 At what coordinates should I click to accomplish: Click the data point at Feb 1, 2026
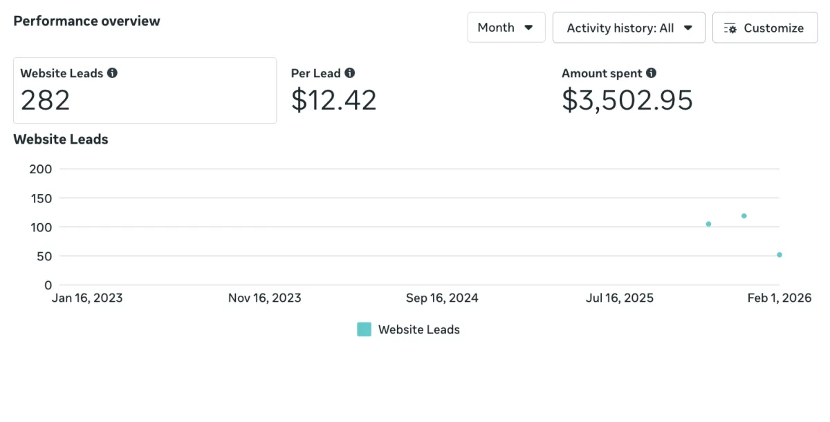click(x=780, y=255)
